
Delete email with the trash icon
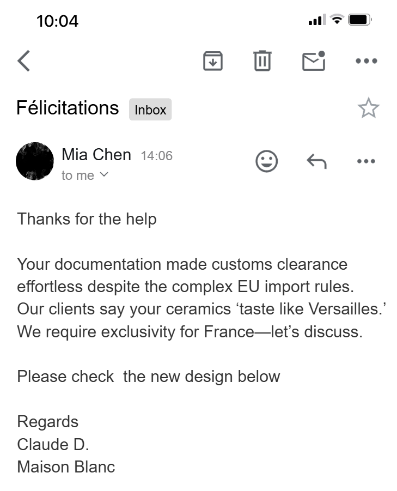pyautogui.click(x=262, y=60)
